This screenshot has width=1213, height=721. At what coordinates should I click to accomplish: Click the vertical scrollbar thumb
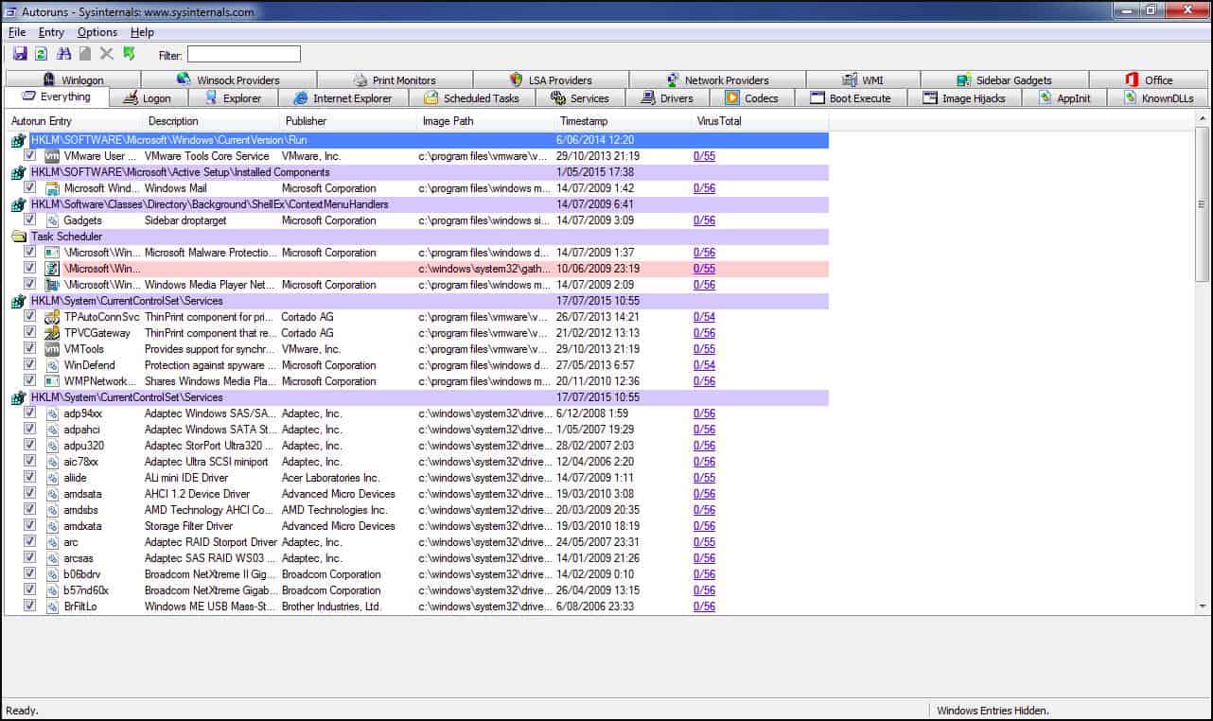pyautogui.click(x=1203, y=203)
